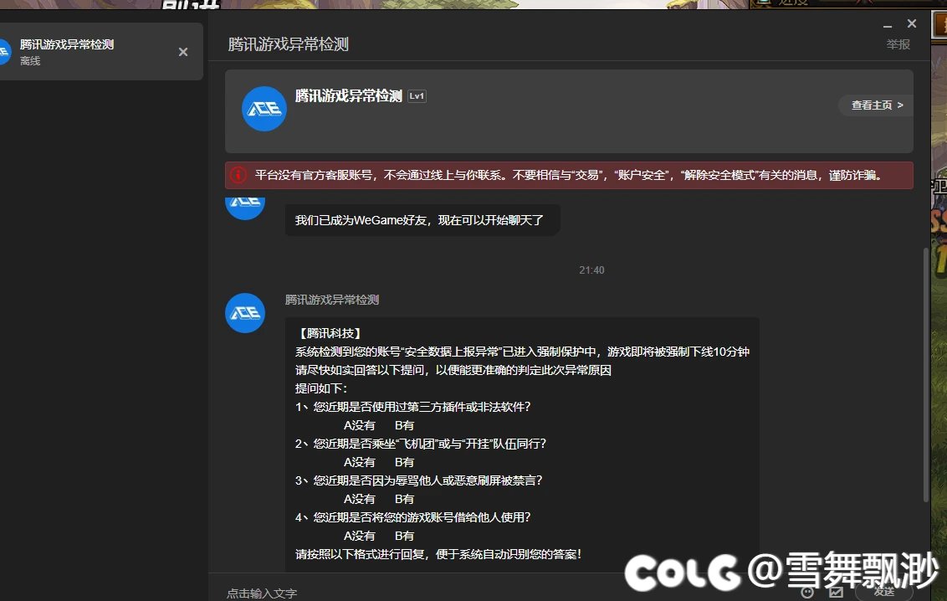This screenshot has height=601, width=947.
Task: Click question 2 about 飞机团 text
Action: coord(421,444)
